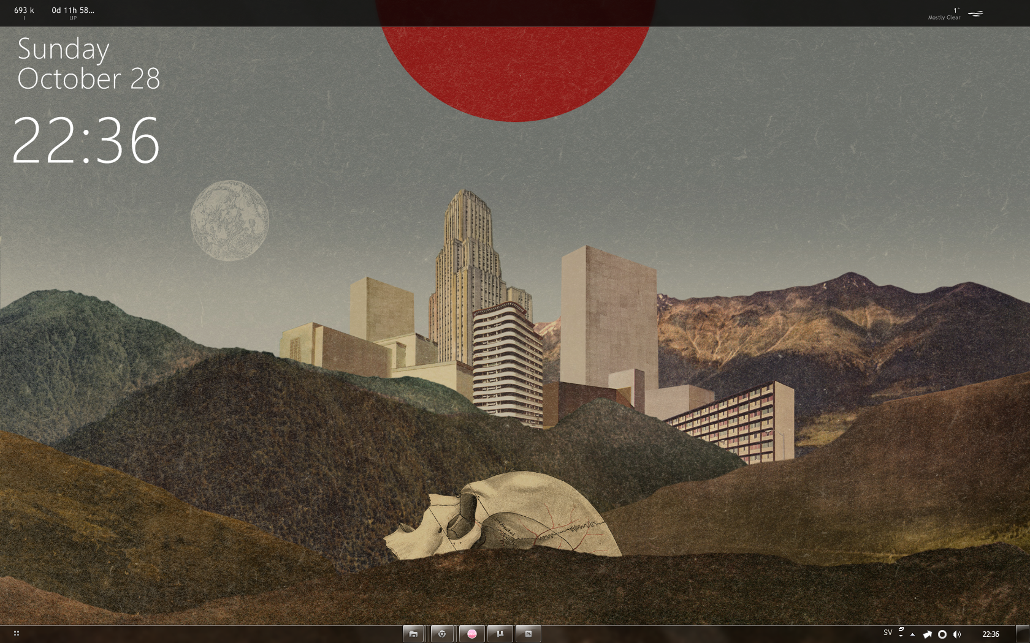The image size is (1030, 643).
Task: Open the osu! game taskbar button
Action: (x=471, y=634)
